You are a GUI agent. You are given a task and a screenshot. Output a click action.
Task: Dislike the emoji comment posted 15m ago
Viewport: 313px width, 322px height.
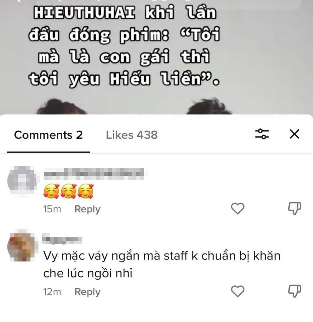295,208
